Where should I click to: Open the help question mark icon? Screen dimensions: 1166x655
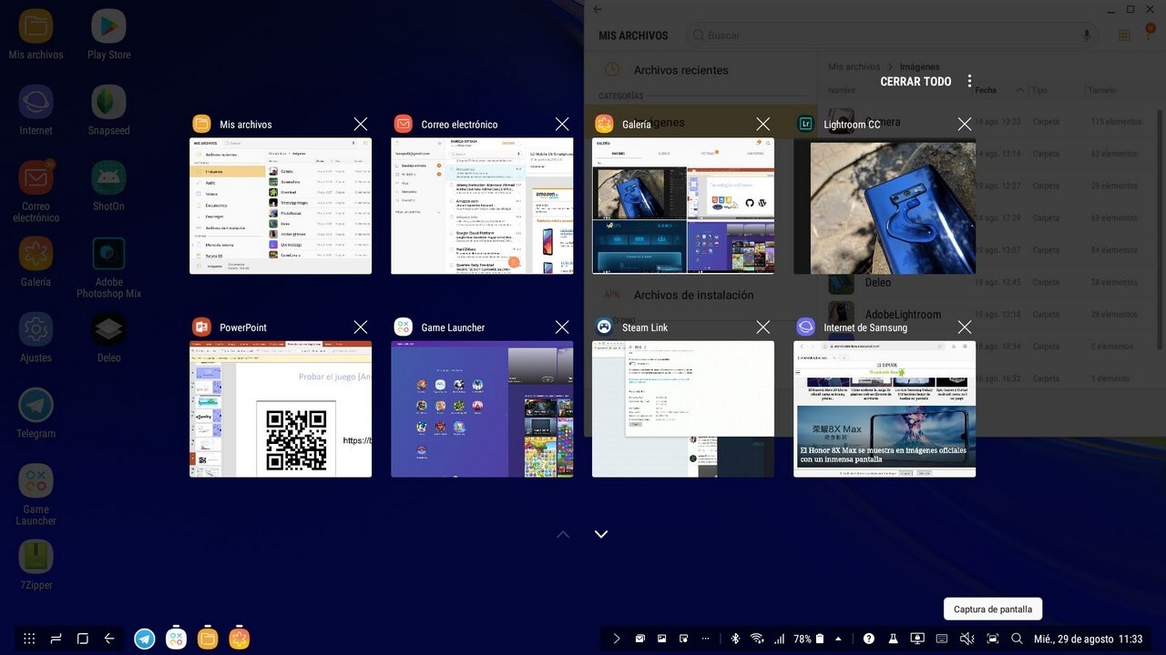point(870,639)
